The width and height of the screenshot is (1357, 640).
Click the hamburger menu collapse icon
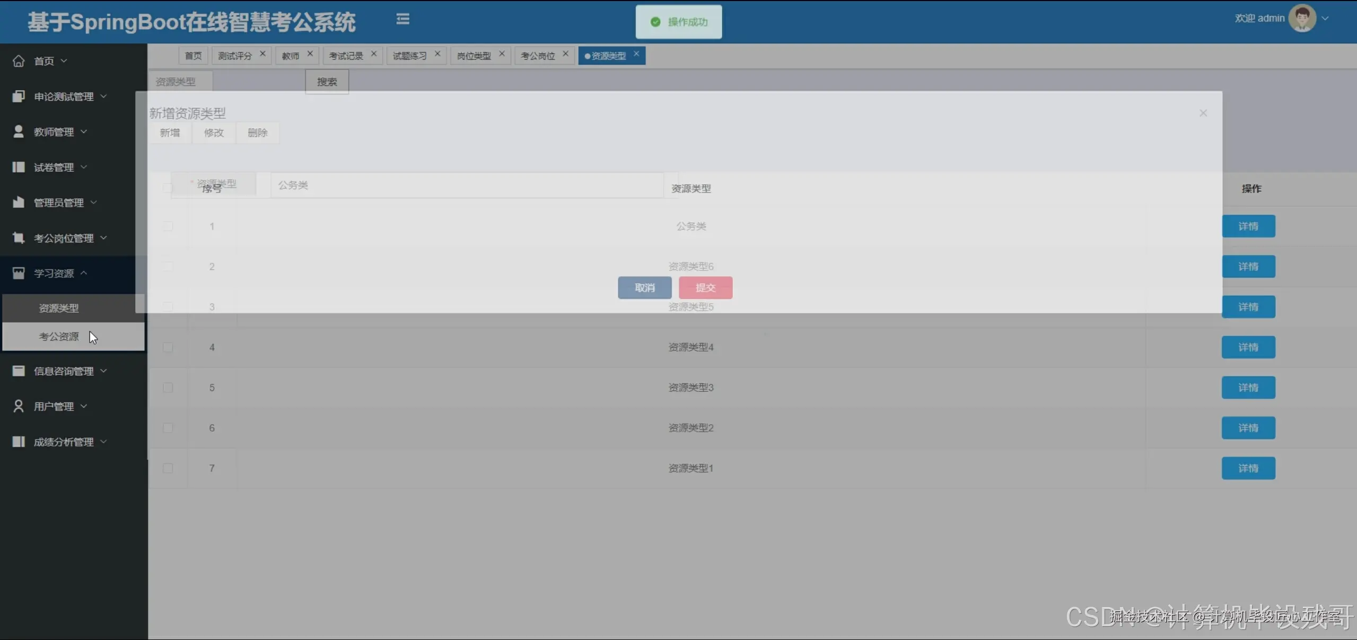click(x=402, y=19)
